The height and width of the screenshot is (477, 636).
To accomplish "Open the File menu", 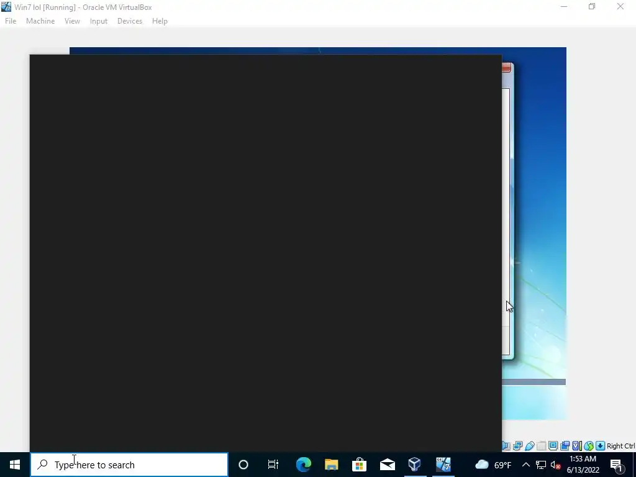I will [x=11, y=21].
